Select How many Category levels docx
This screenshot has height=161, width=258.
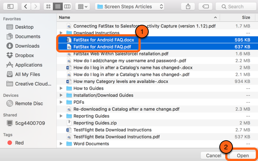(x=121, y=81)
